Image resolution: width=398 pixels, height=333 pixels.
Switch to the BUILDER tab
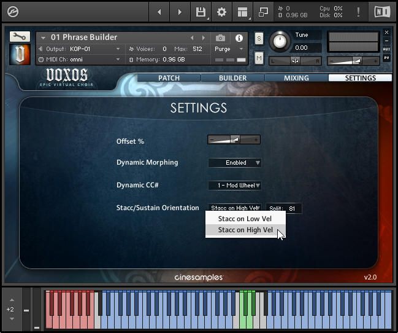point(233,78)
